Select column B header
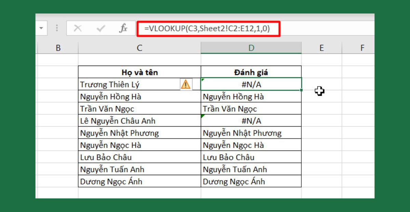 (x=58, y=48)
